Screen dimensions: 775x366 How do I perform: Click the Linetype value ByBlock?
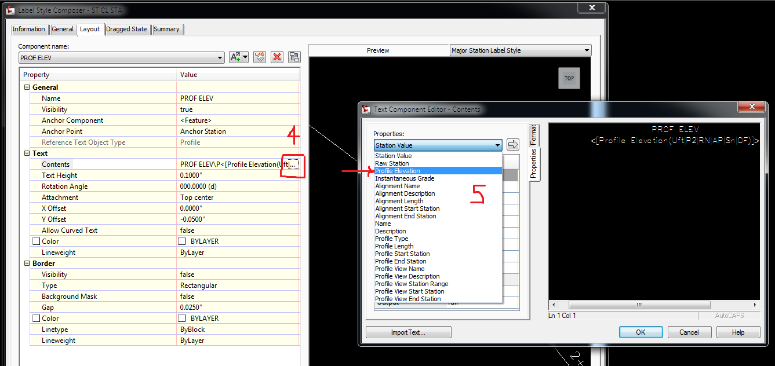click(x=192, y=330)
